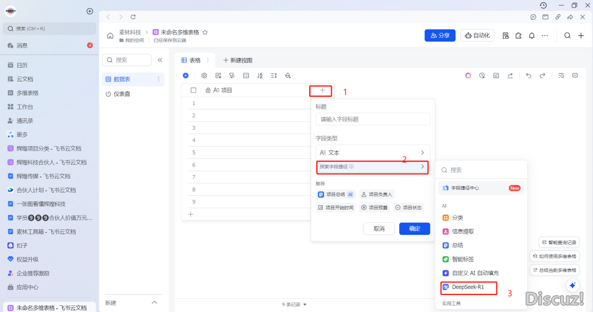Select 自定义 AI 自动填充 menu item
This screenshot has height=312, width=593.
coord(475,273)
